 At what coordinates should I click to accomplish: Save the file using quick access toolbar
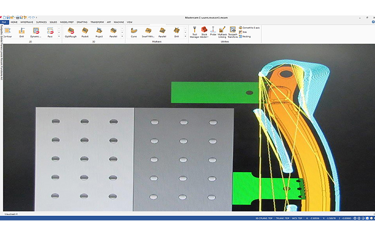click(8, 17)
